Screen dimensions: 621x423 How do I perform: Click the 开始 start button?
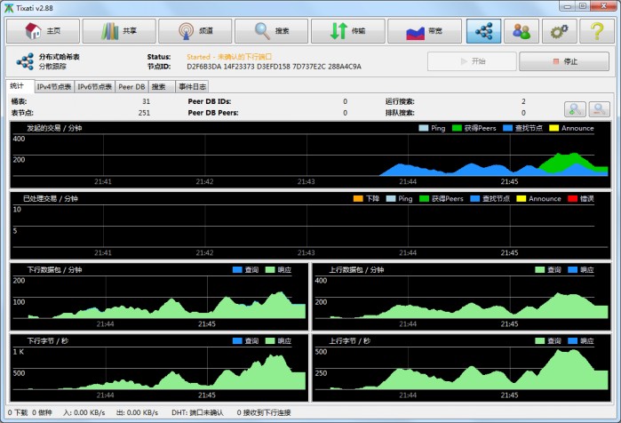(x=472, y=61)
